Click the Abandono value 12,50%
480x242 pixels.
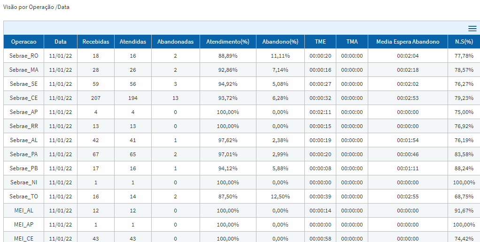tap(280, 197)
